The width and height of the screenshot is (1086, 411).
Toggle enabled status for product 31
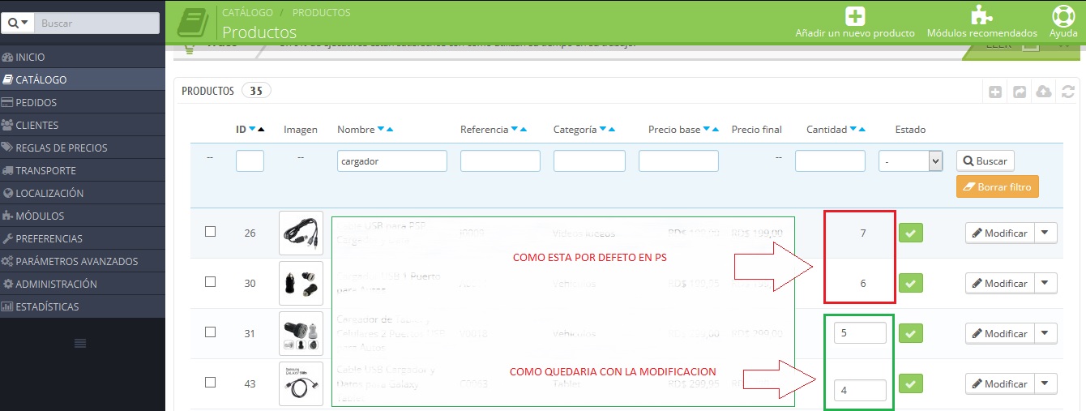[911, 334]
